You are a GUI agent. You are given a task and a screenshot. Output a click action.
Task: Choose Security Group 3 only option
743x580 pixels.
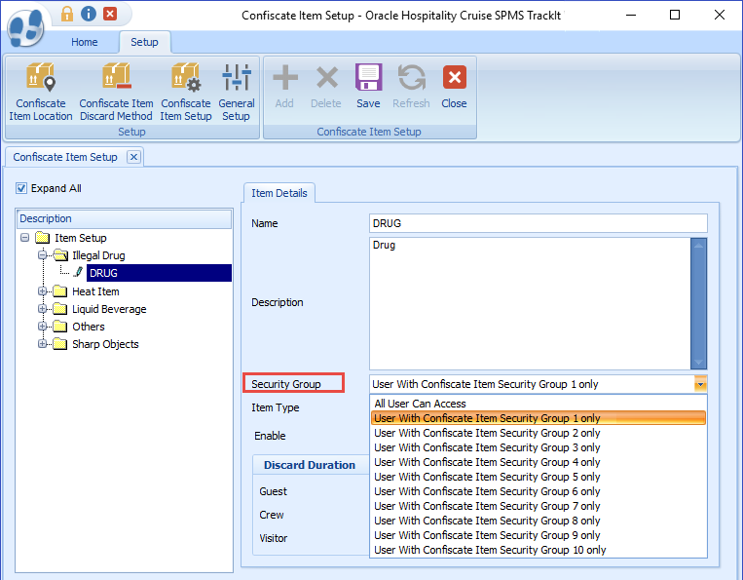(x=538, y=447)
